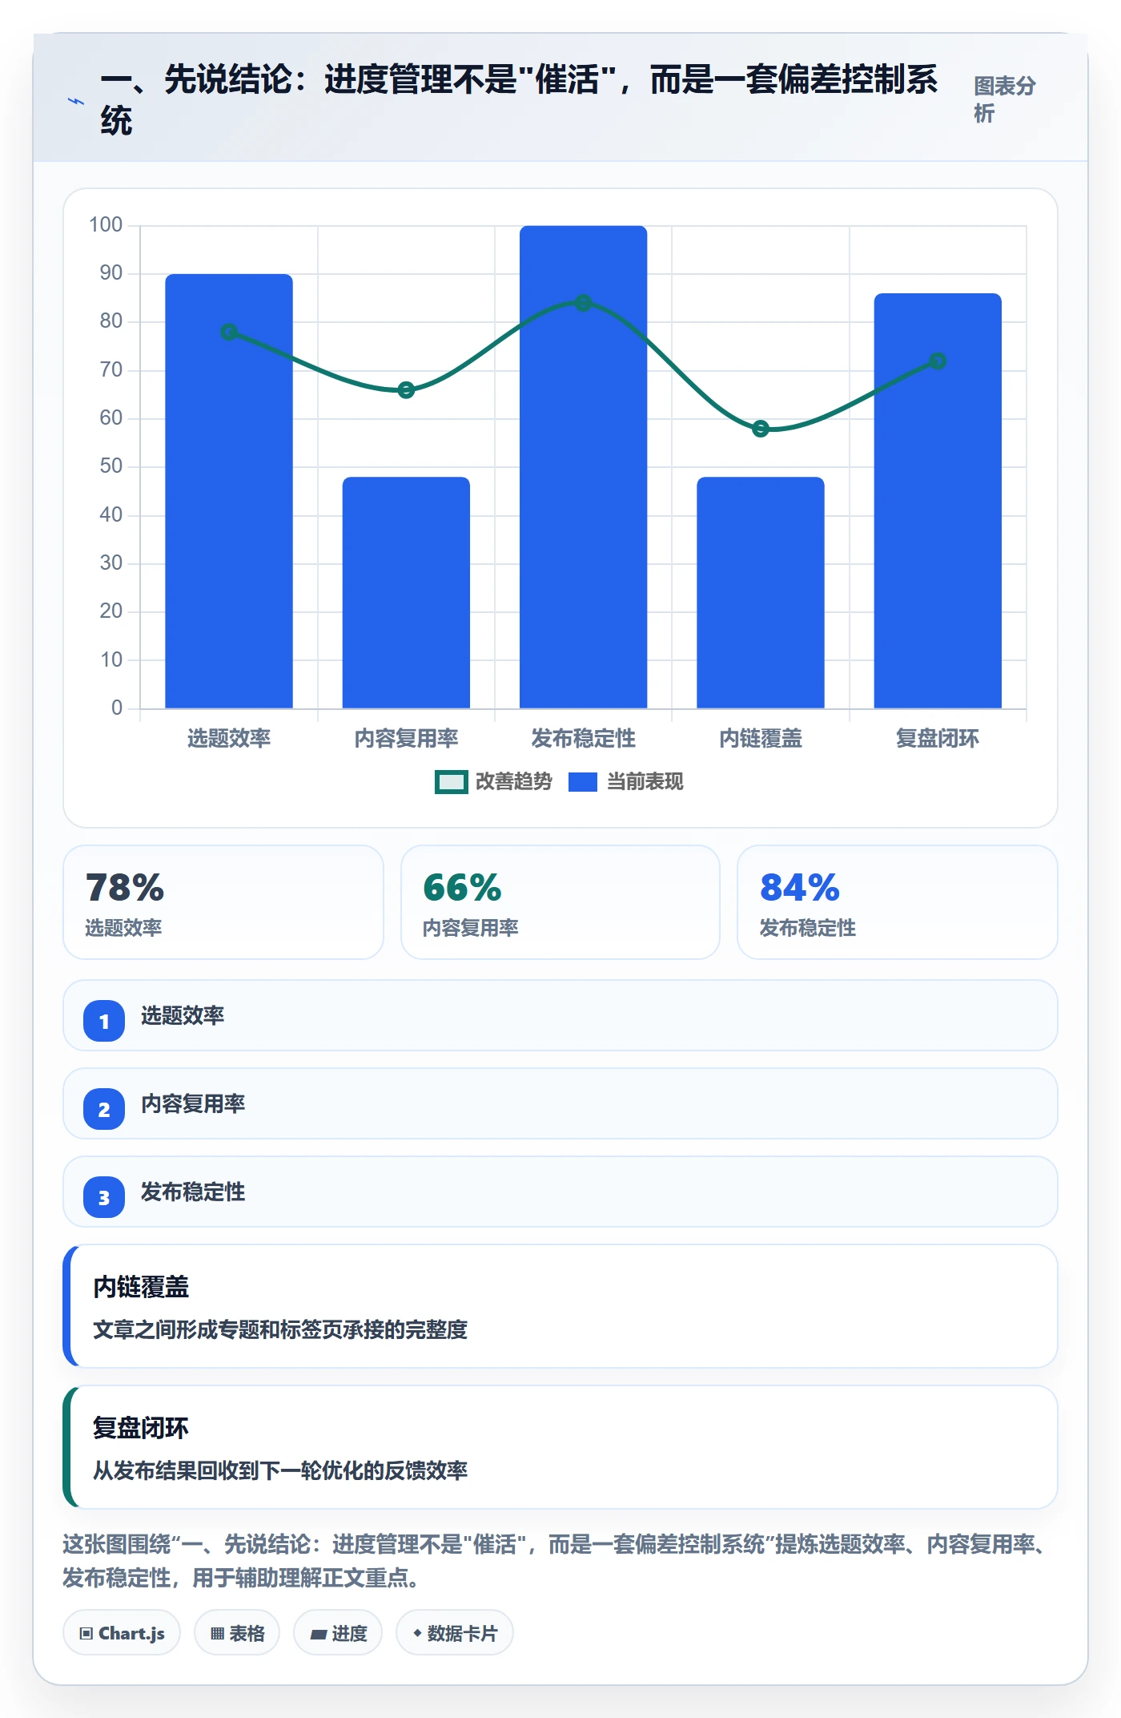Viewport: 1121px width, 1718px height.
Task: Click the 复盘闭环 x-axis label
Action: click(938, 738)
